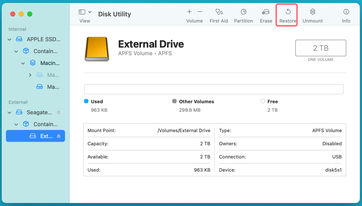
Task: Collapse the Container under Seagate
Action: [x=16, y=124]
